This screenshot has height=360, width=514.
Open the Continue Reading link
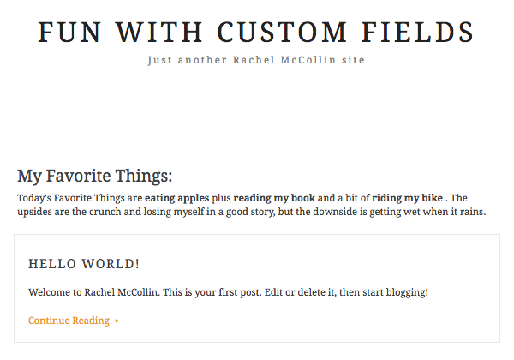(69, 321)
